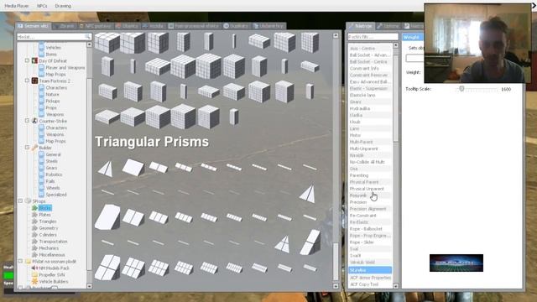Select the highlighted Blocks SProps category

tap(44, 208)
